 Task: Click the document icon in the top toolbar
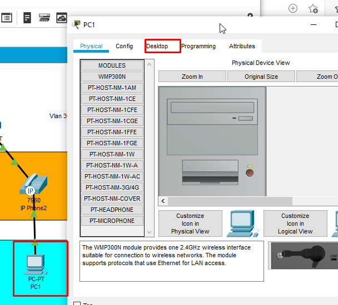click(x=27, y=18)
